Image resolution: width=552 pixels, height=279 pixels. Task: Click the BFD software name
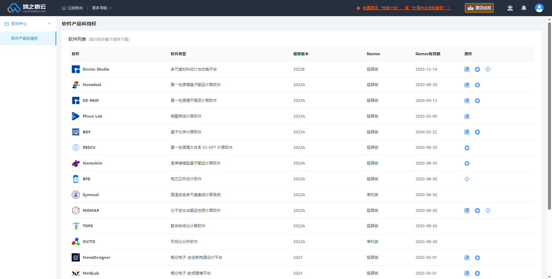pos(86,179)
